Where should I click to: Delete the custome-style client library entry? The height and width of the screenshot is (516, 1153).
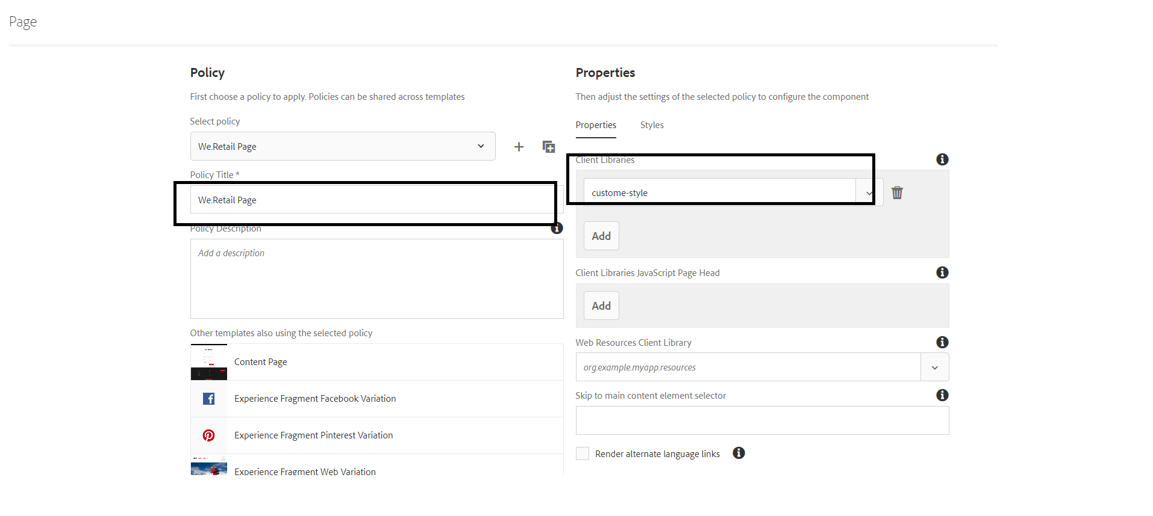897,192
